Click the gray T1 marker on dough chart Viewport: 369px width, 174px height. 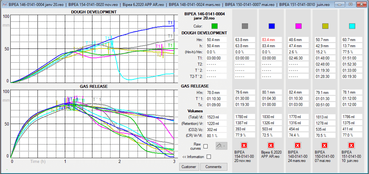pos(171,36)
